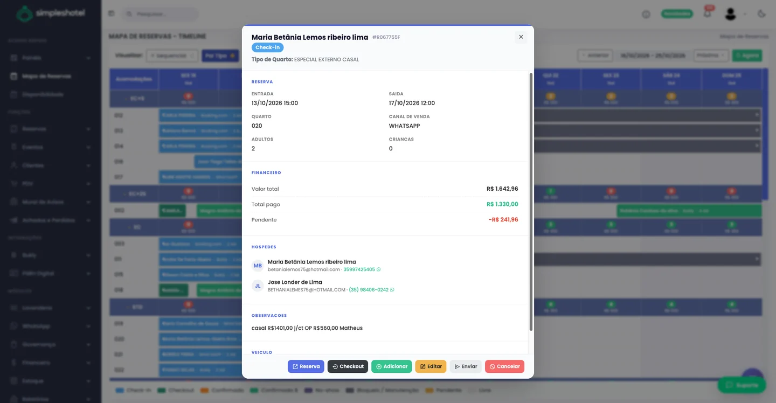Screen dimensions: 776x403
Task: Expand the Painéis sidebar menu
Action: coord(51,58)
